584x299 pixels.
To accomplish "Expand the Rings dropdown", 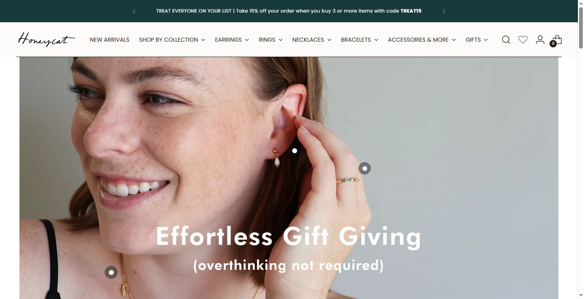I will [x=271, y=40].
